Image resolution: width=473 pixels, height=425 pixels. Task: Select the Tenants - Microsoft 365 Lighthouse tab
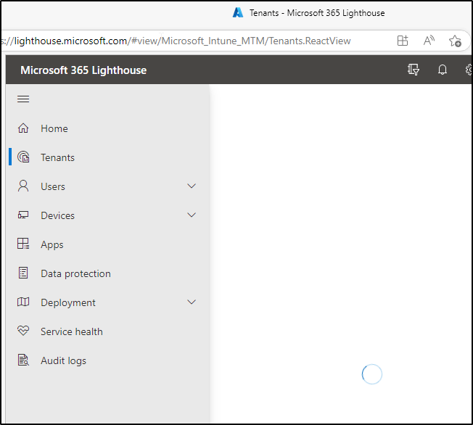(x=308, y=13)
